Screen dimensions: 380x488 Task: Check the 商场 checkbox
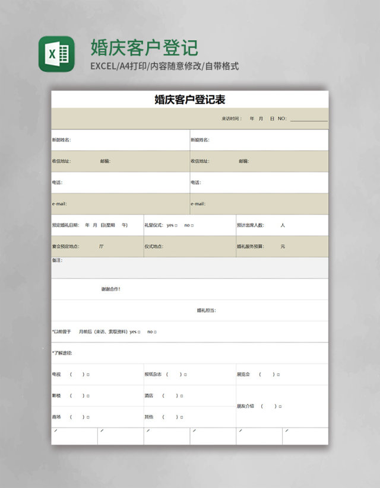[x=88, y=417]
